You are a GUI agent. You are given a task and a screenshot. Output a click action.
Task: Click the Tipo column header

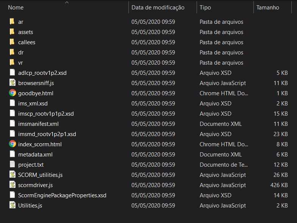coord(205,8)
